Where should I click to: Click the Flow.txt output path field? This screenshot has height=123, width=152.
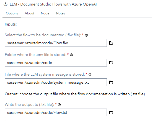[x=56, y=112]
